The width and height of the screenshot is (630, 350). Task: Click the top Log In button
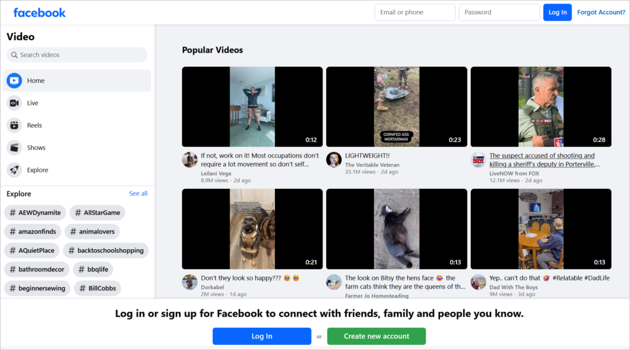pyautogui.click(x=557, y=12)
